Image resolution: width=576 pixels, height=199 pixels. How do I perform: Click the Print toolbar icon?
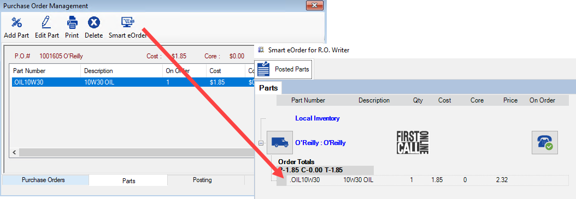coord(72,23)
